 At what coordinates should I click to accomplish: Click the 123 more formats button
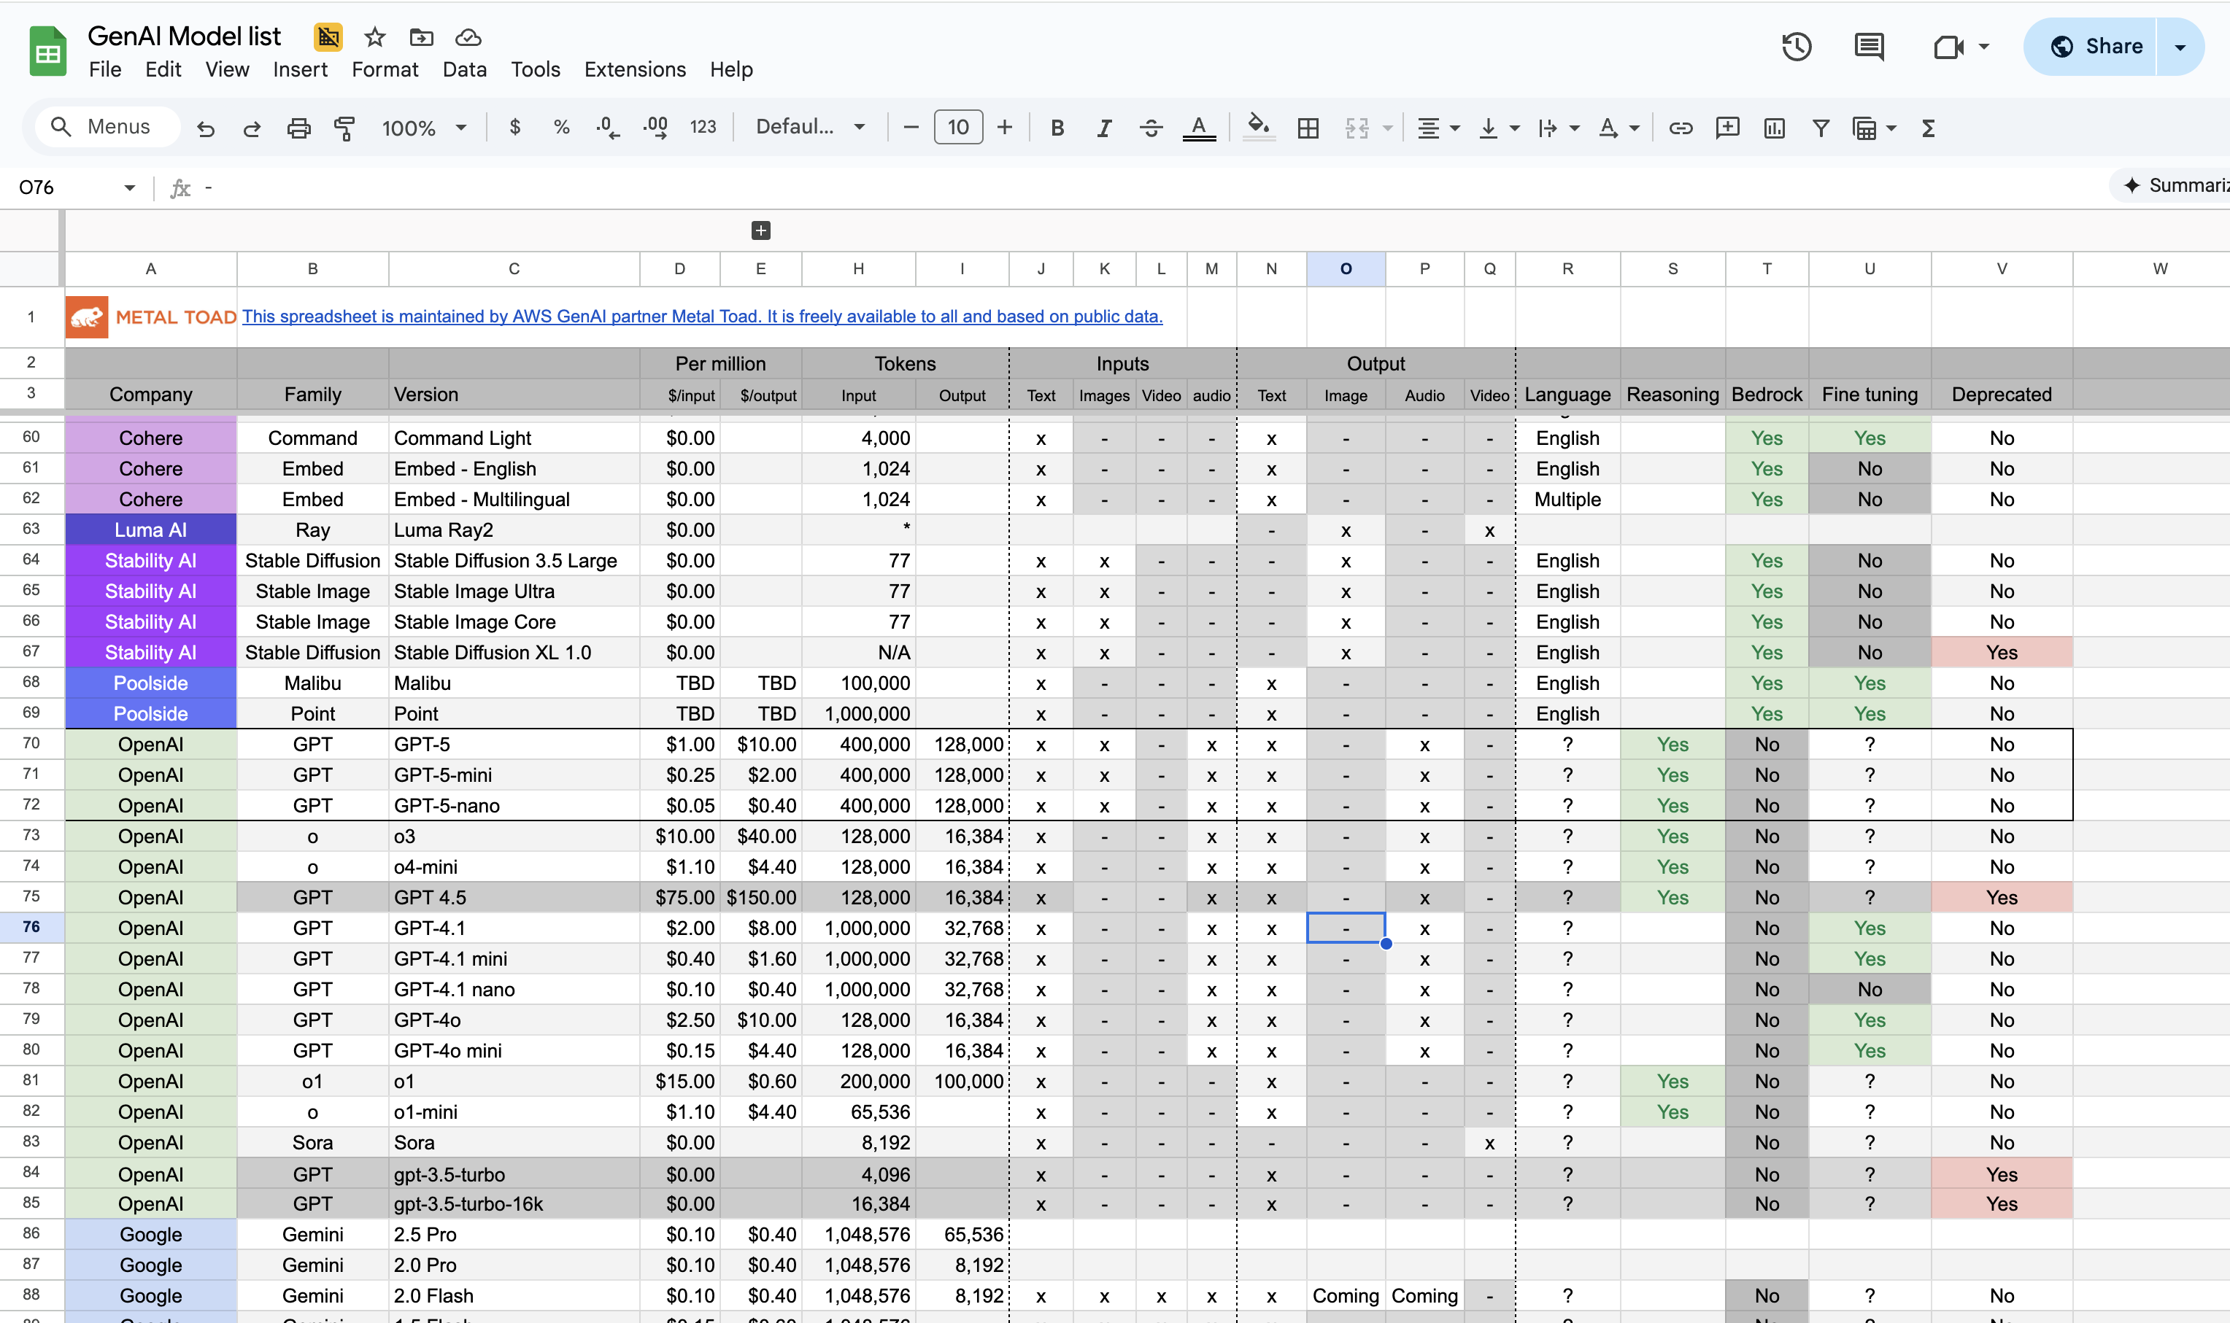pyautogui.click(x=703, y=128)
